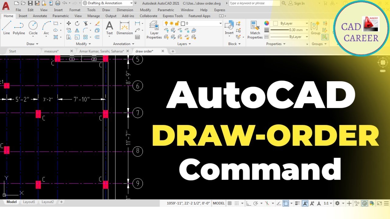Click Match Properties tool
The width and height of the screenshot is (390, 219).
coord(255,30)
